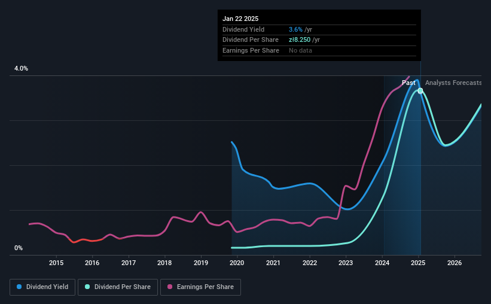Click the blue Dividend Yield legend dot

coord(19,287)
